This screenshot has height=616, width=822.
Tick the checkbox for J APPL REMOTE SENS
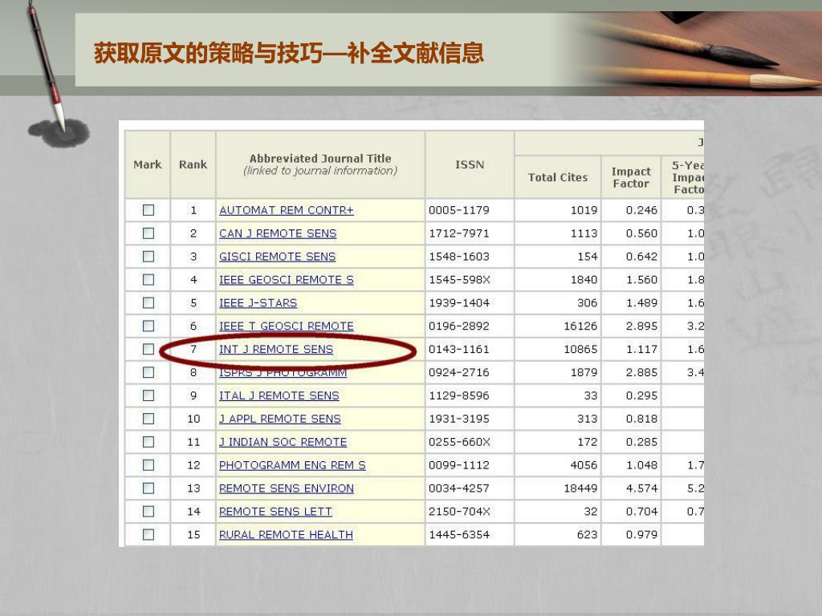[149, 419]
